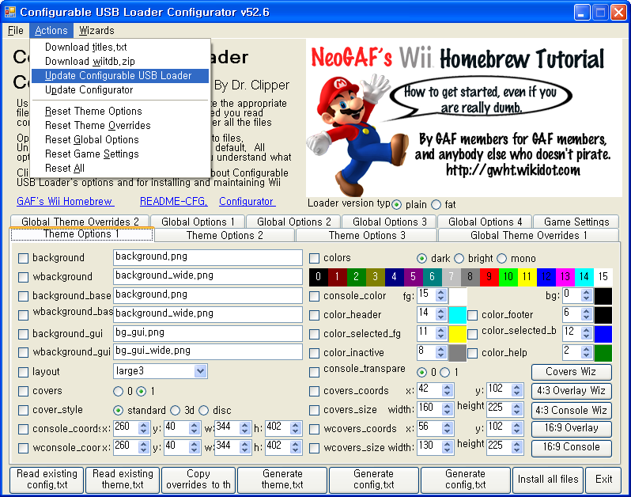Screen dimensions: 631x497
Task: Open the README-CFG link
Action: tap(173, 201)
